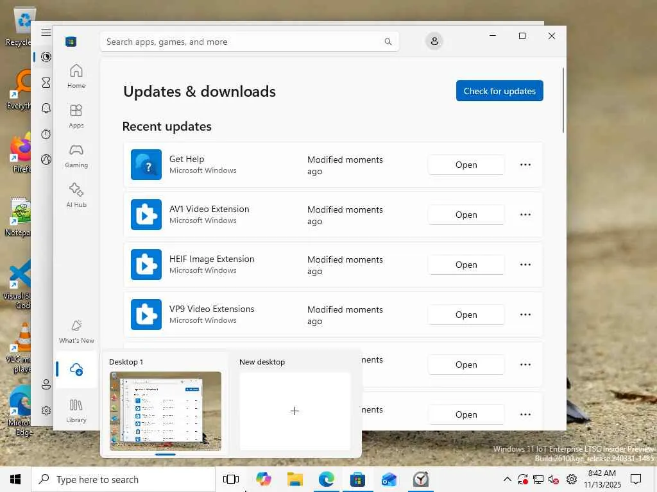Click the sign-in person icon in Clock window

tap(46, 384)
